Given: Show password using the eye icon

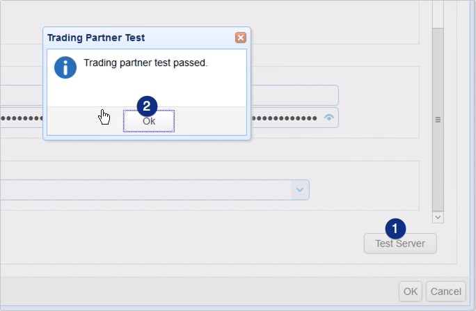Looking at the screenshot, I should (329, 118).
